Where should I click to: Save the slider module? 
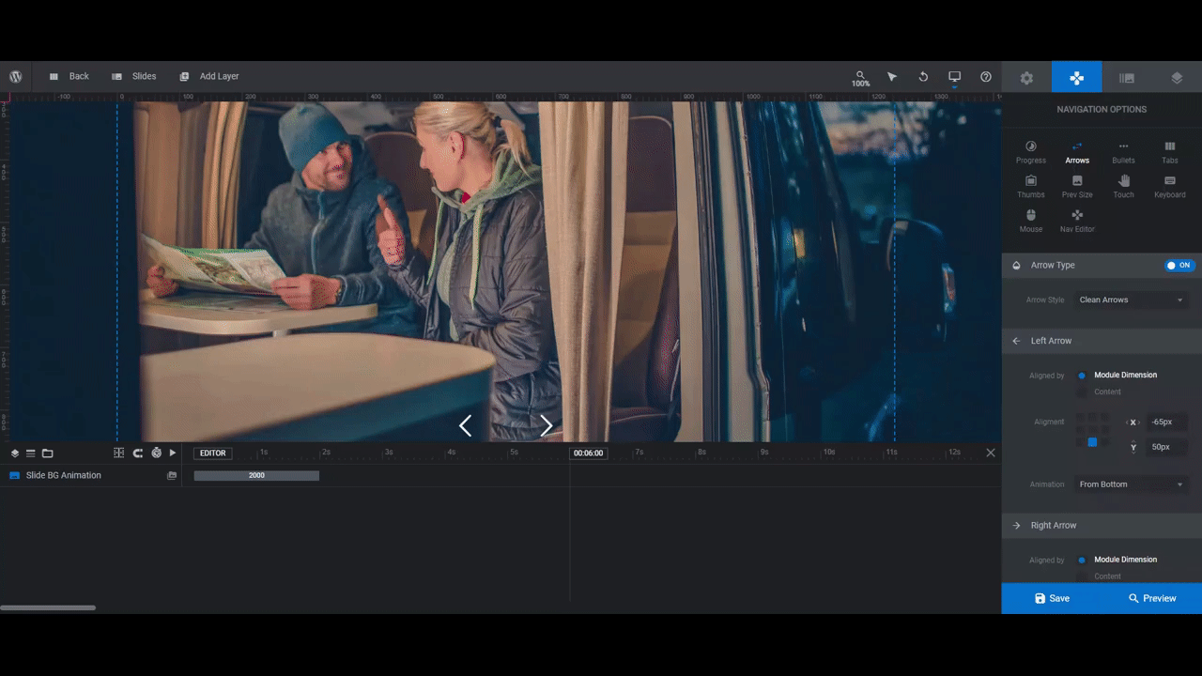tap(1052, 598)
